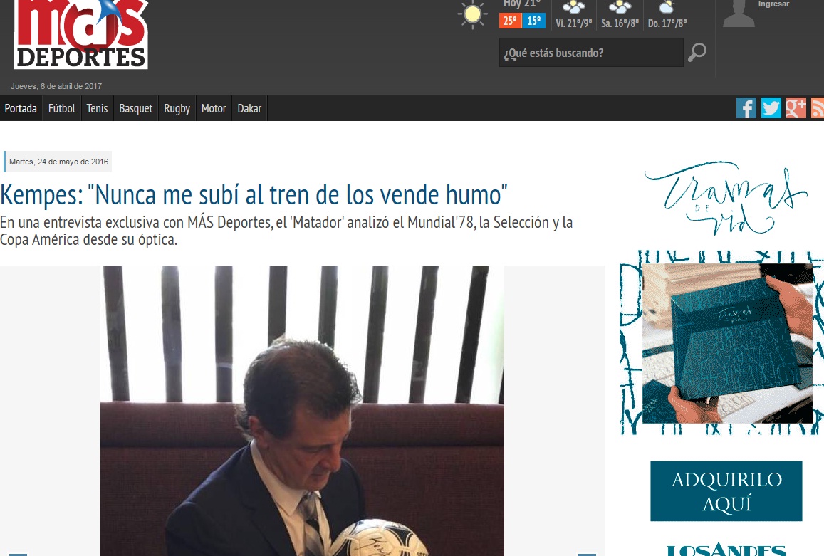This screenshot has width=824, height=556.
Task: Click the Kempes article headline
Action: pos(254,194)
